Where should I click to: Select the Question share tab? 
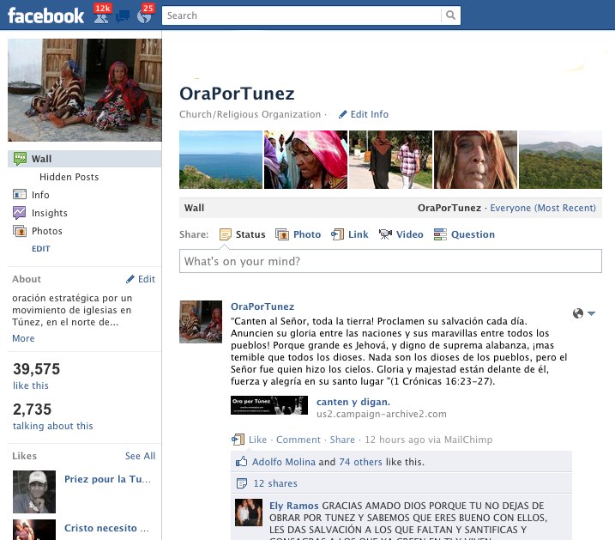(473, 234)
